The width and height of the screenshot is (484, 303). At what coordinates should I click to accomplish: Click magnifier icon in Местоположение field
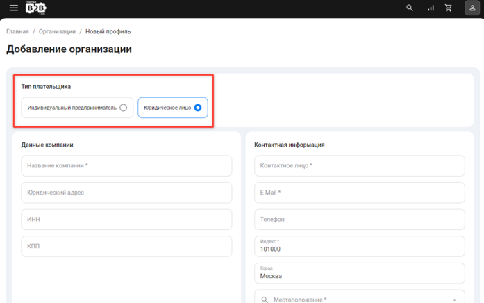tap(265, 300)
